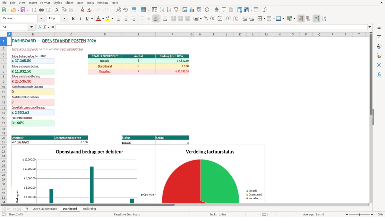Screen dimensions: 385x217
Task: Export directly as PDF
Action: pyautogui.click(x=35, y=10)
